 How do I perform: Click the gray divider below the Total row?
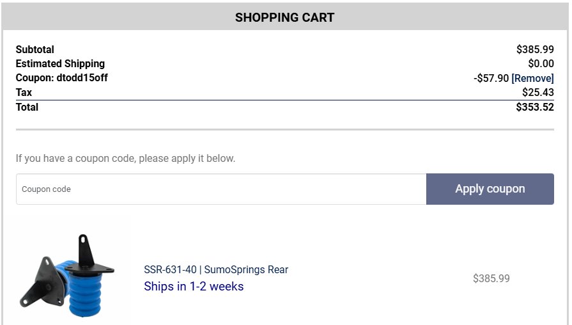pyautogui.click(x=285, y=129)
